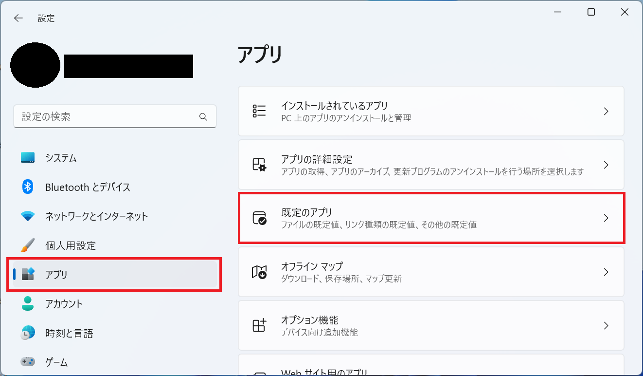Expand 既定のアプリ chevron
643x376 pixels.
click(x=606, y=218)
